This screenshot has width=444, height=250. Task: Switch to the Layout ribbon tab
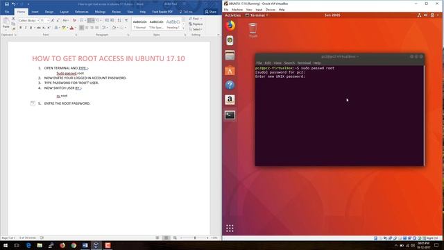pyautogui.click(x=64, y=12)
